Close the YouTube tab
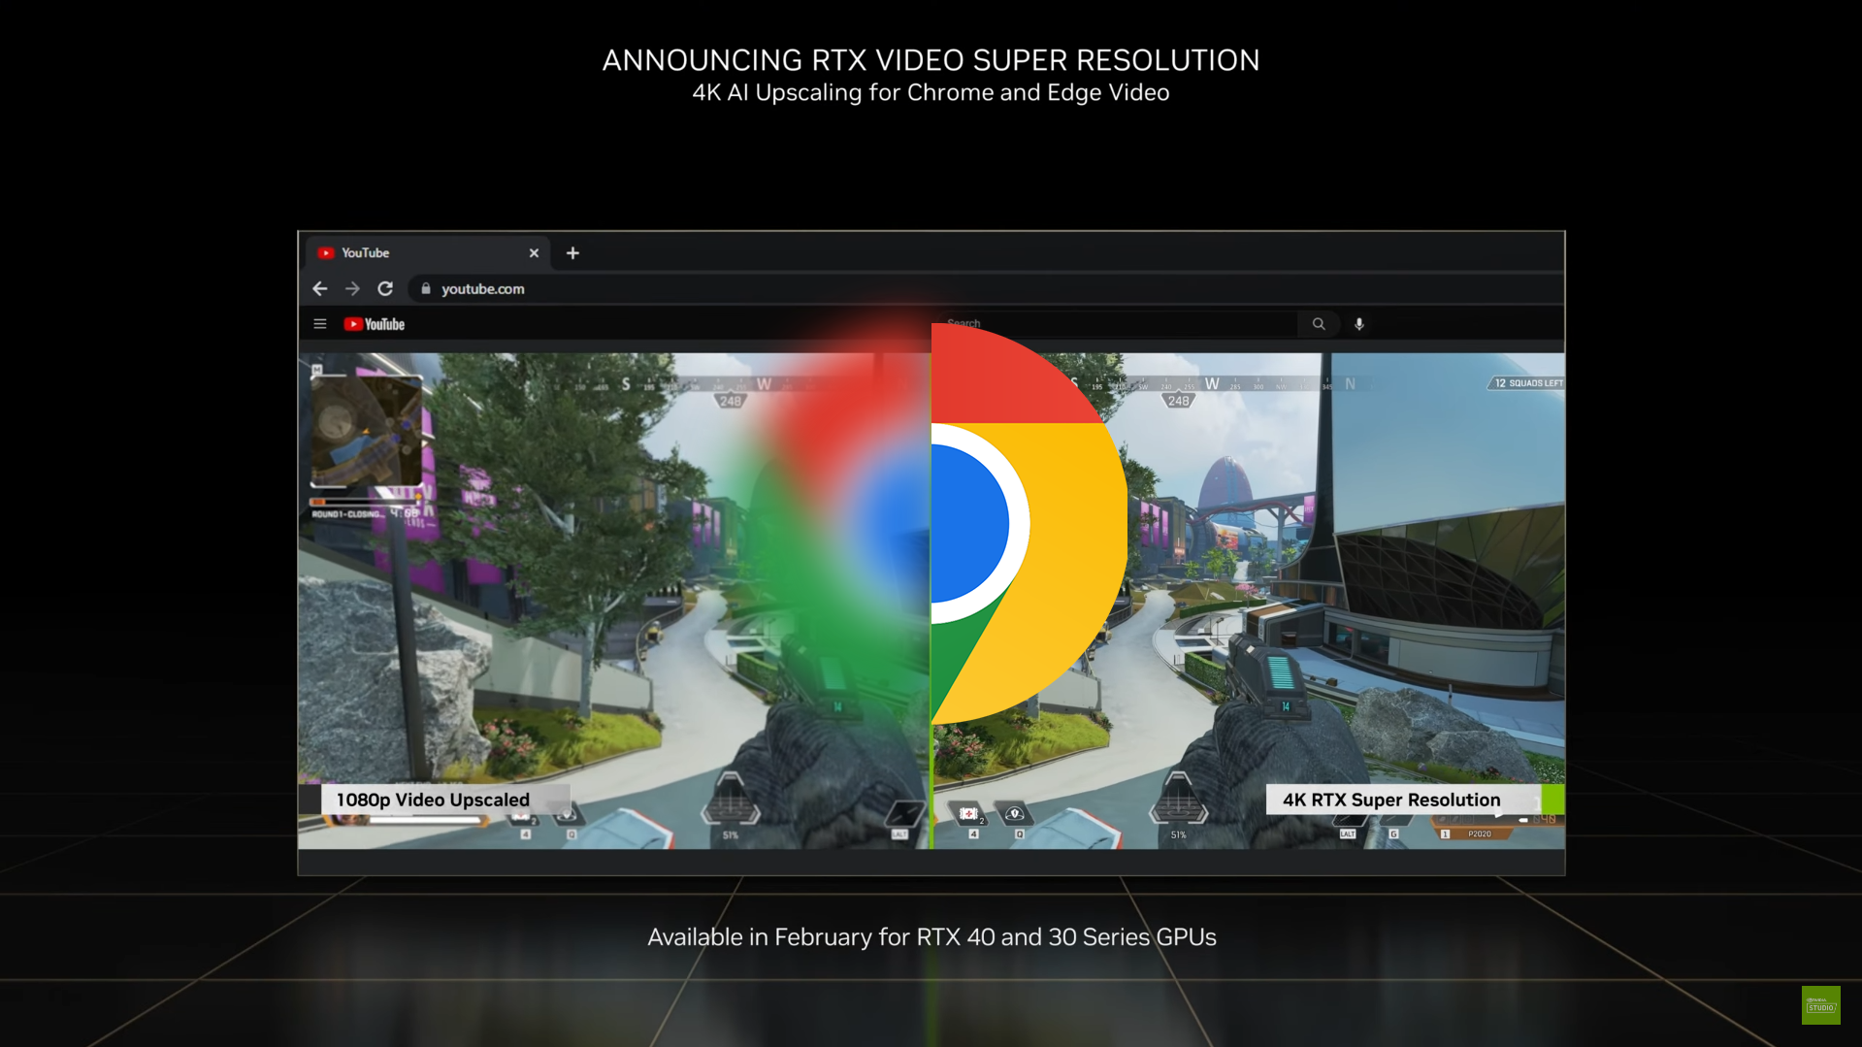 [x=534, y=253]
